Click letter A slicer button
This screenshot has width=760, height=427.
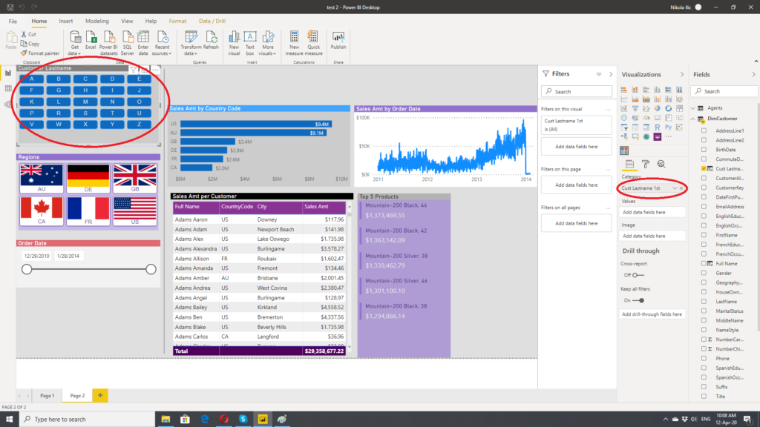[x=32, y=79]
